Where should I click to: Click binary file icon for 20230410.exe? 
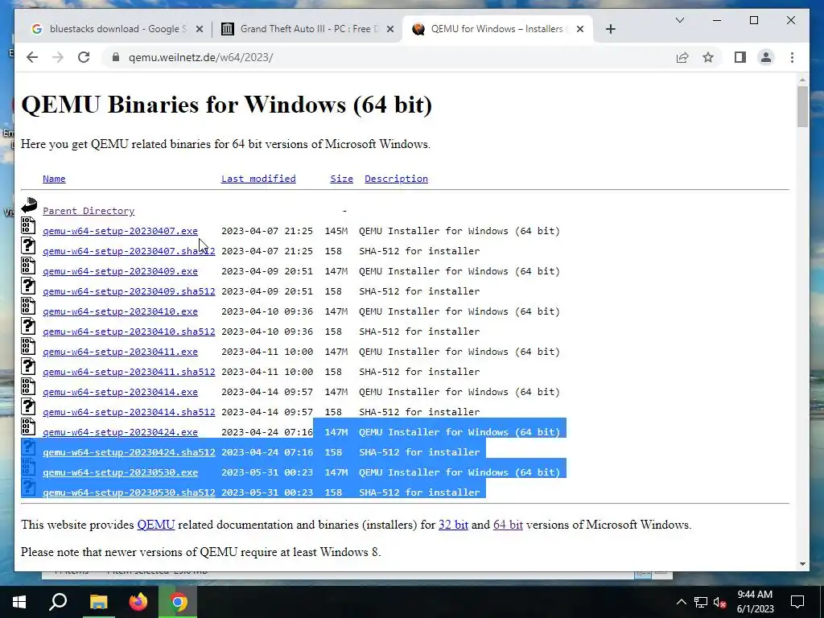point(28,306)
